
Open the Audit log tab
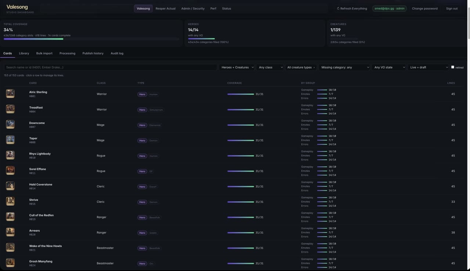117,53
